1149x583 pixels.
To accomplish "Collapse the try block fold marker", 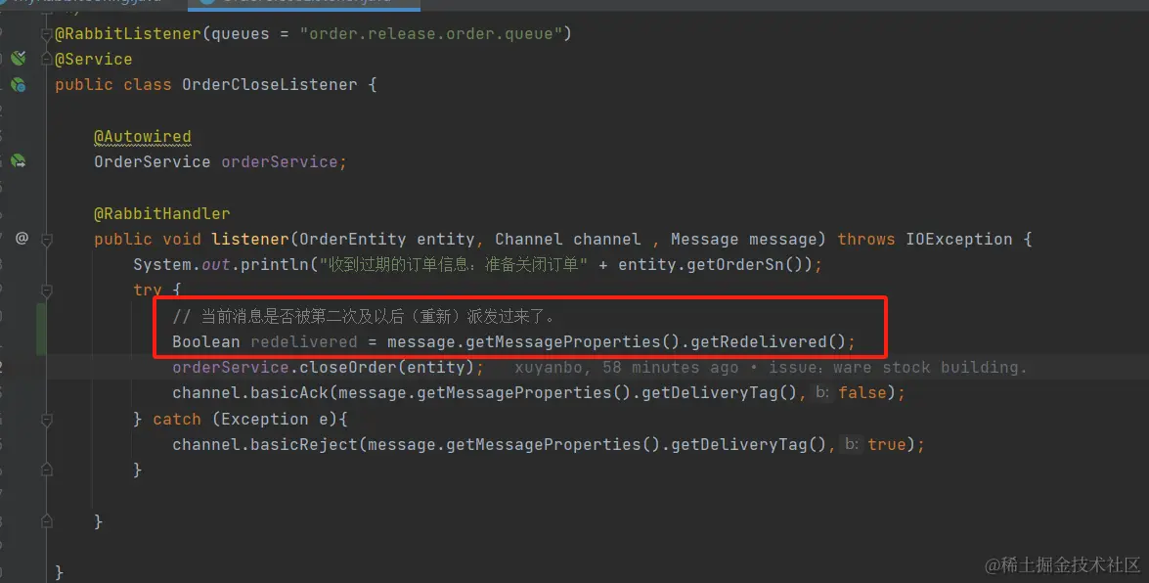I will pos(47,291).
